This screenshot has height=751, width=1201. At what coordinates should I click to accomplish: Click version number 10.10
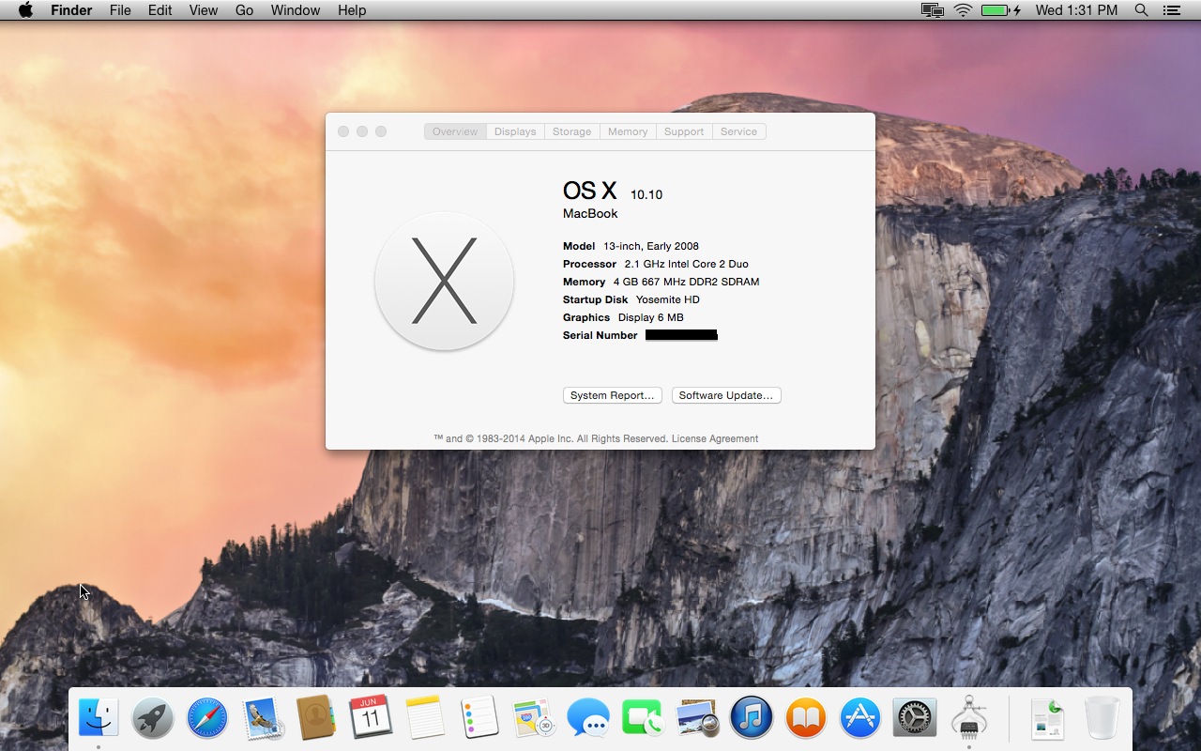click(x=646, y=194)
